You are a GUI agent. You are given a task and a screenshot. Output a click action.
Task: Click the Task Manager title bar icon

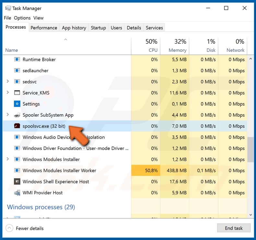(8, 8)
